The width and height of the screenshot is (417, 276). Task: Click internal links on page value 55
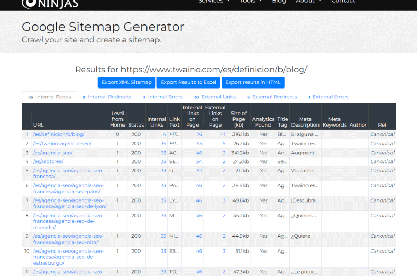pos(199,143)
